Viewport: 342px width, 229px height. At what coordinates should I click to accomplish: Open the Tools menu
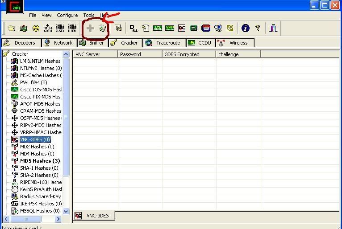tap(89, 15)
